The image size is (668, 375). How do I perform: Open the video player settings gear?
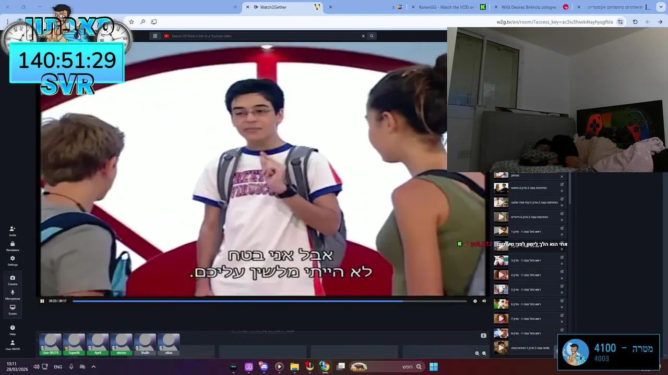(x=475, y=301)
